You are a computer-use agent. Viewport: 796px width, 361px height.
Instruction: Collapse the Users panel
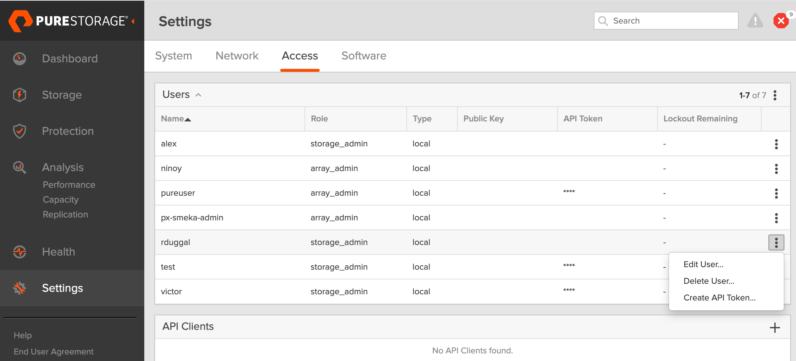click(198, 95)
